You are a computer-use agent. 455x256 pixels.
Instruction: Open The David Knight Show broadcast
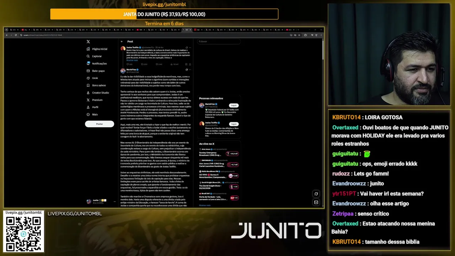(219, 185)
